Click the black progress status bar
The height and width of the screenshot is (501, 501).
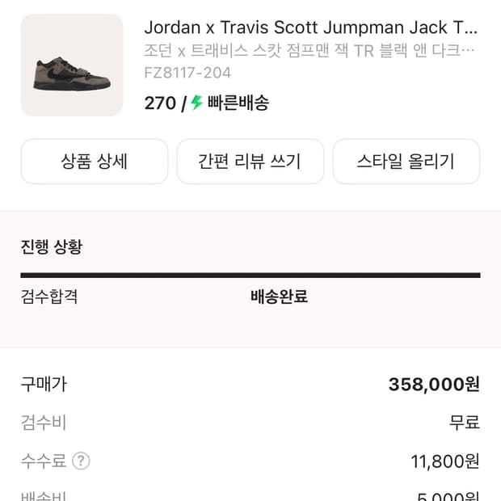point(250,276)
